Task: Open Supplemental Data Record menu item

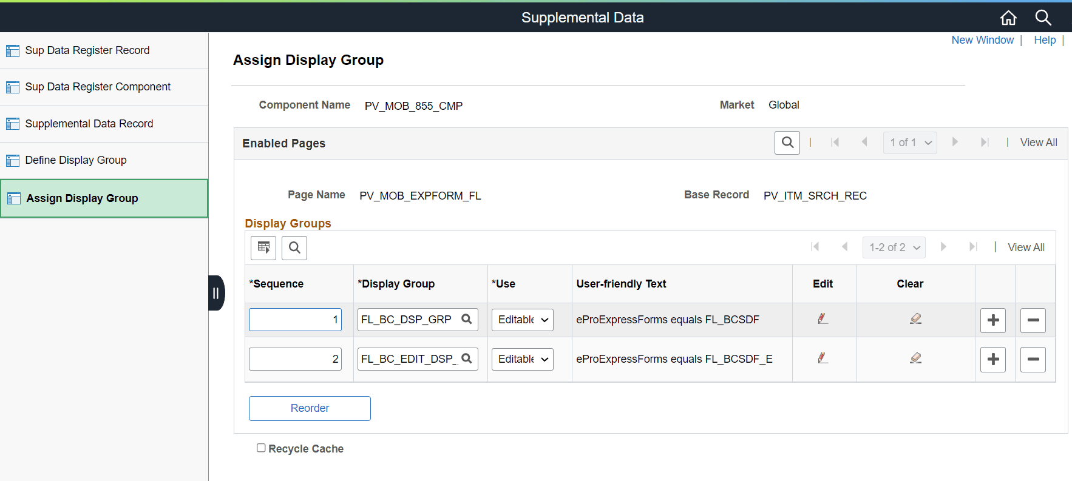Action: pos(104,124)
